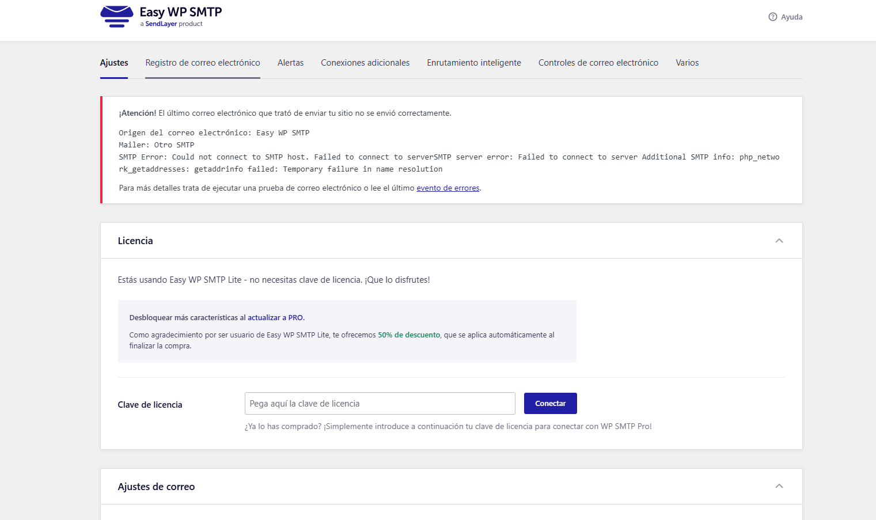Image resolution: width=876 pixels, height=520 pixels.
Task: Click the 'Estás usando Easy WP SMTP Lite' text
Action: (x=274, y=280)
